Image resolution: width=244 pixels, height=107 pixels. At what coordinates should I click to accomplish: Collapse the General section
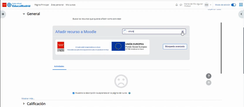[x=24, y=14]
